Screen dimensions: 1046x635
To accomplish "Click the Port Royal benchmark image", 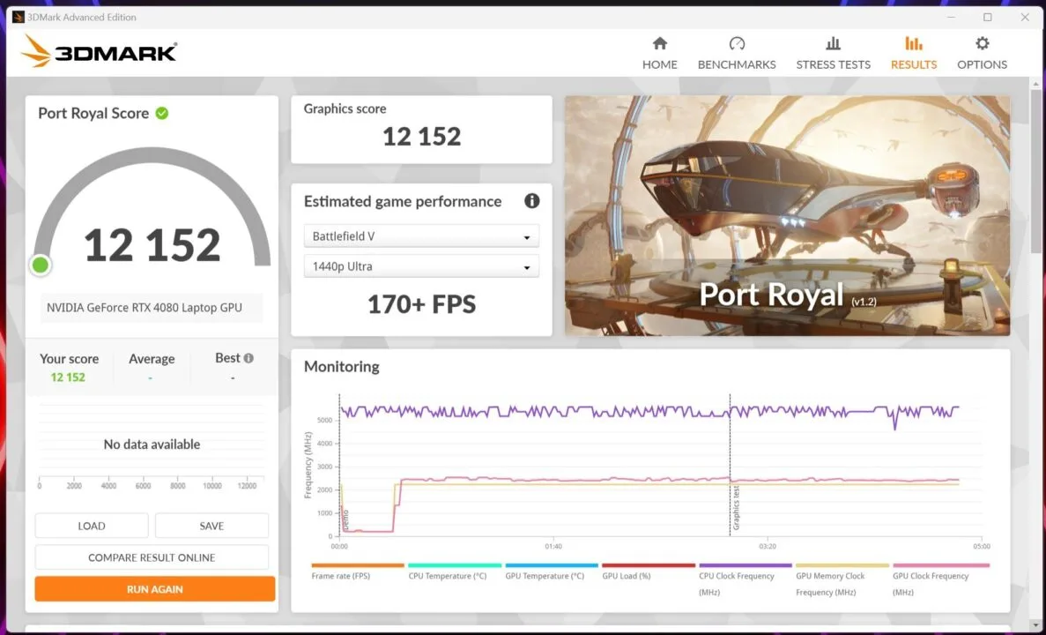I will (x=787, y=215).
